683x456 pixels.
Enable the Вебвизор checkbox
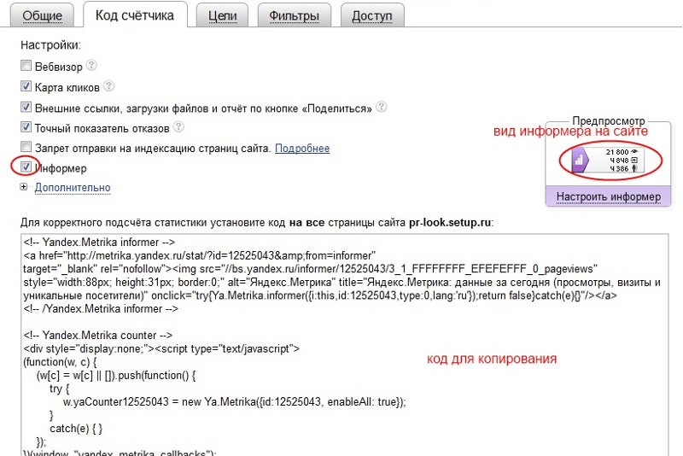[26, 67]
